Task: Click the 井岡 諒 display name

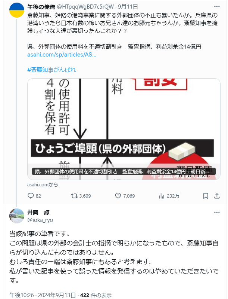Action: coord(38,212)
